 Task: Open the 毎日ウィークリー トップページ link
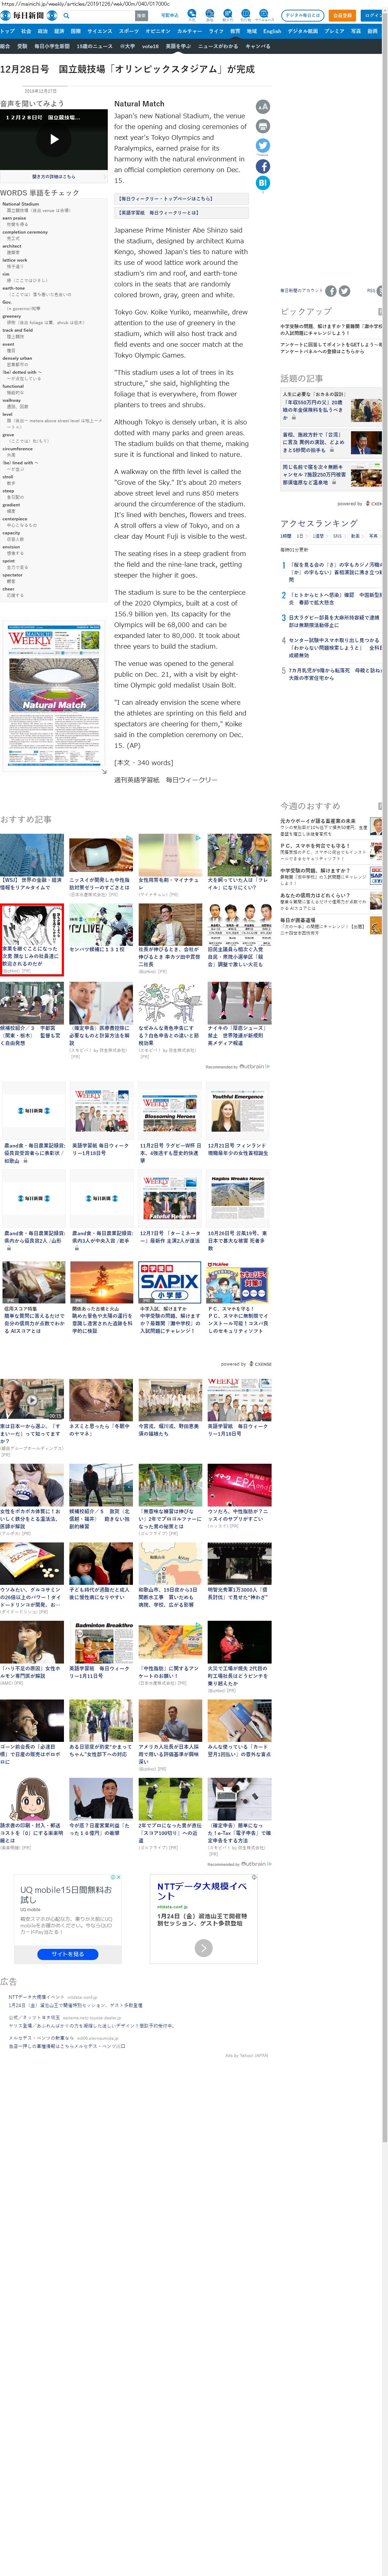tap(166, 198)
